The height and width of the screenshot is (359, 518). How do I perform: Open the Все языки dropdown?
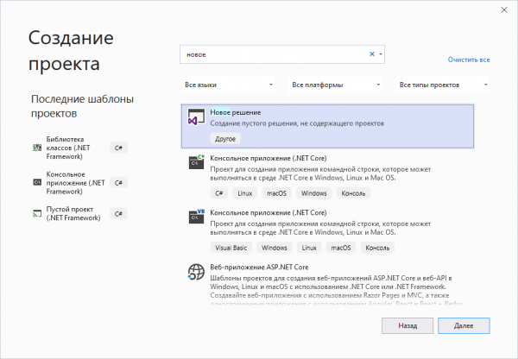(x=228, y=85)
